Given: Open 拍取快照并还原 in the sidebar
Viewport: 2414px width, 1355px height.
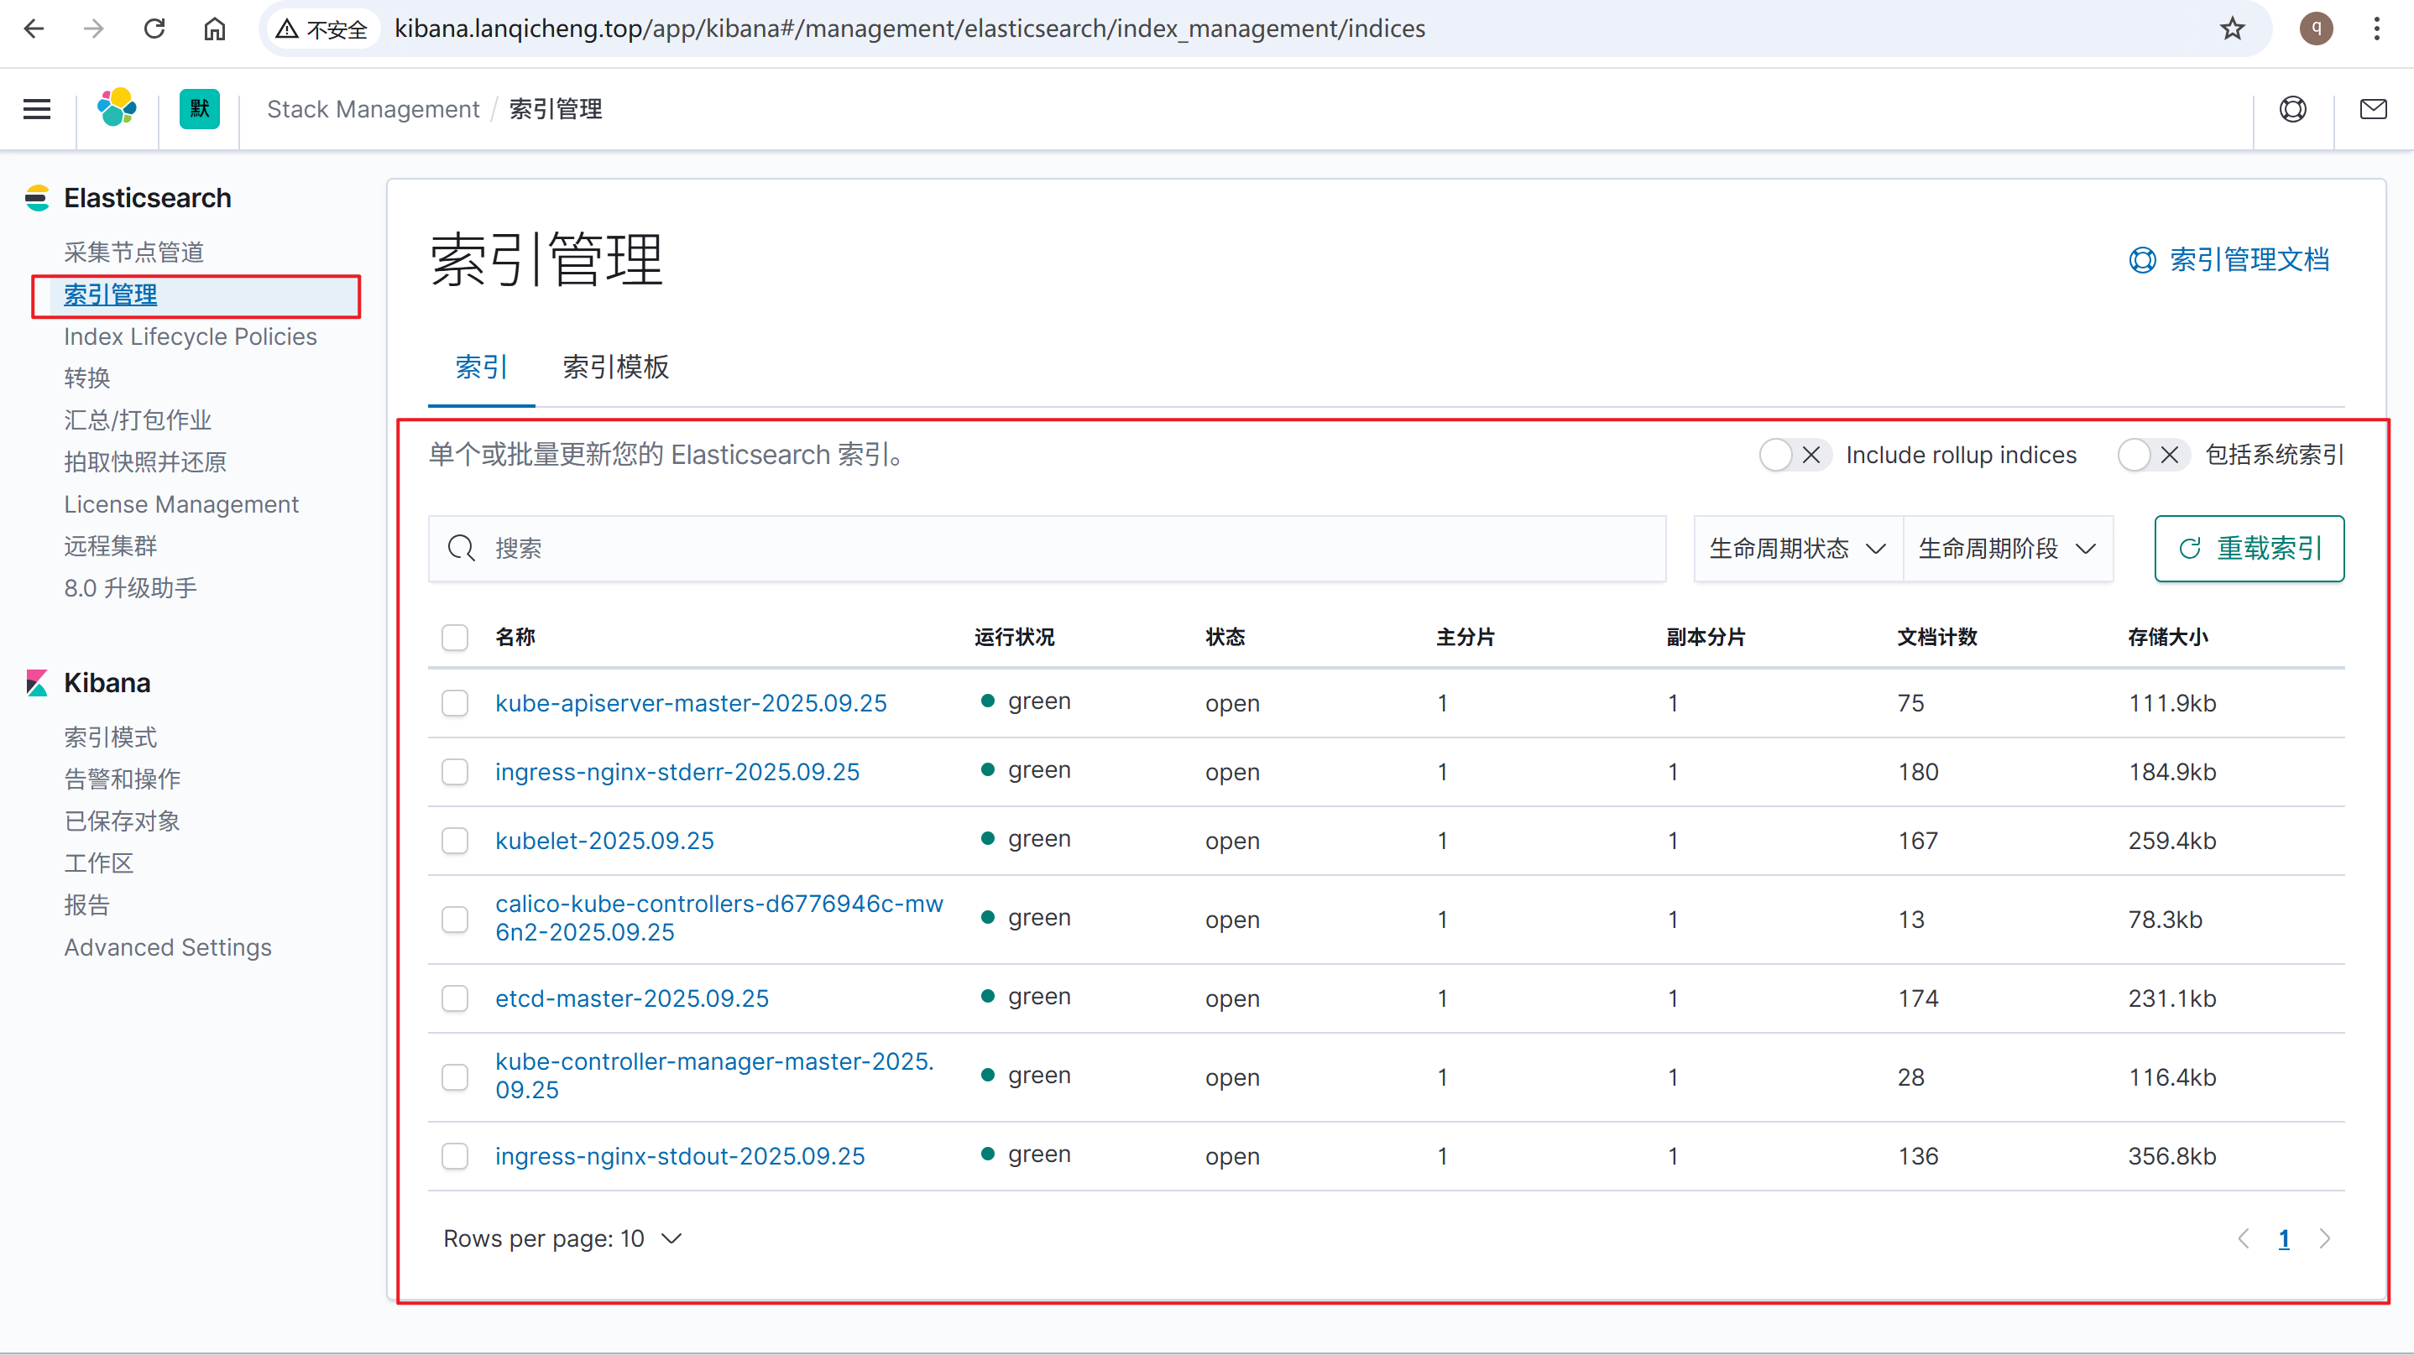Looking at the screenshot, I should tap(145, 462).
